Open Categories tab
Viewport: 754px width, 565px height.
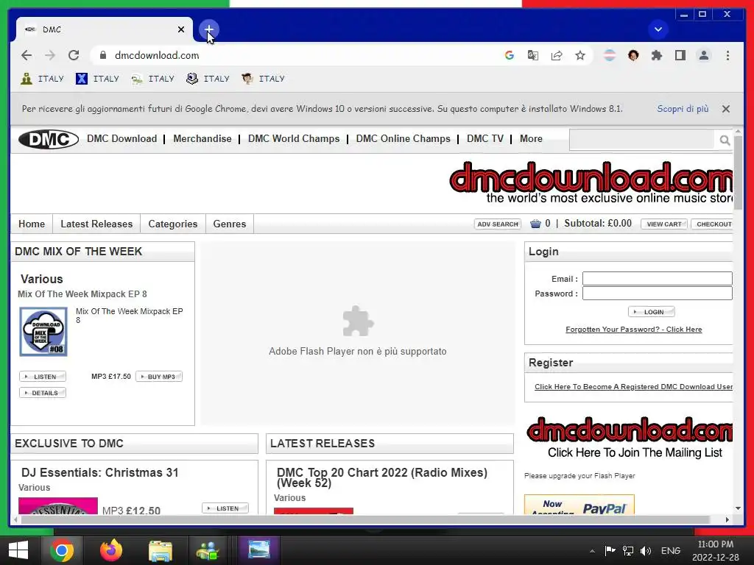pyautogui.click(x=172, y=224)
